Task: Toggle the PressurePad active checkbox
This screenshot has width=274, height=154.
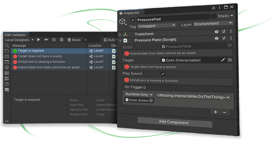Action: [133, 20]
